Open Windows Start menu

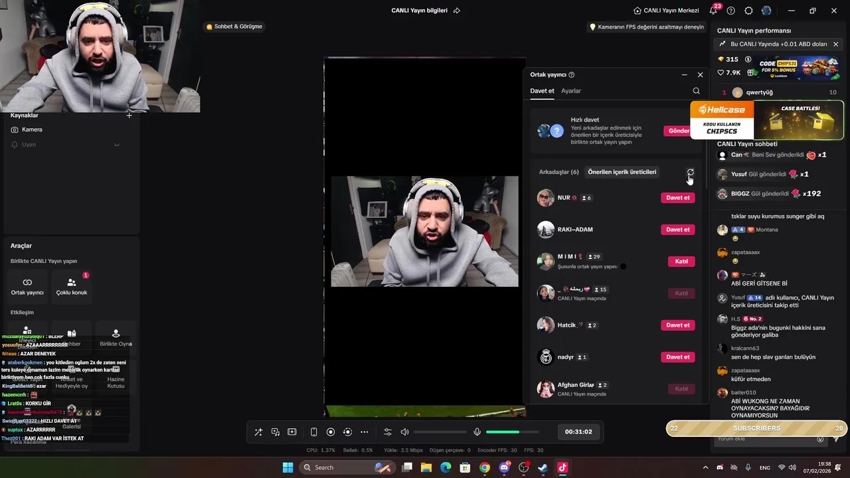(288, 467)
